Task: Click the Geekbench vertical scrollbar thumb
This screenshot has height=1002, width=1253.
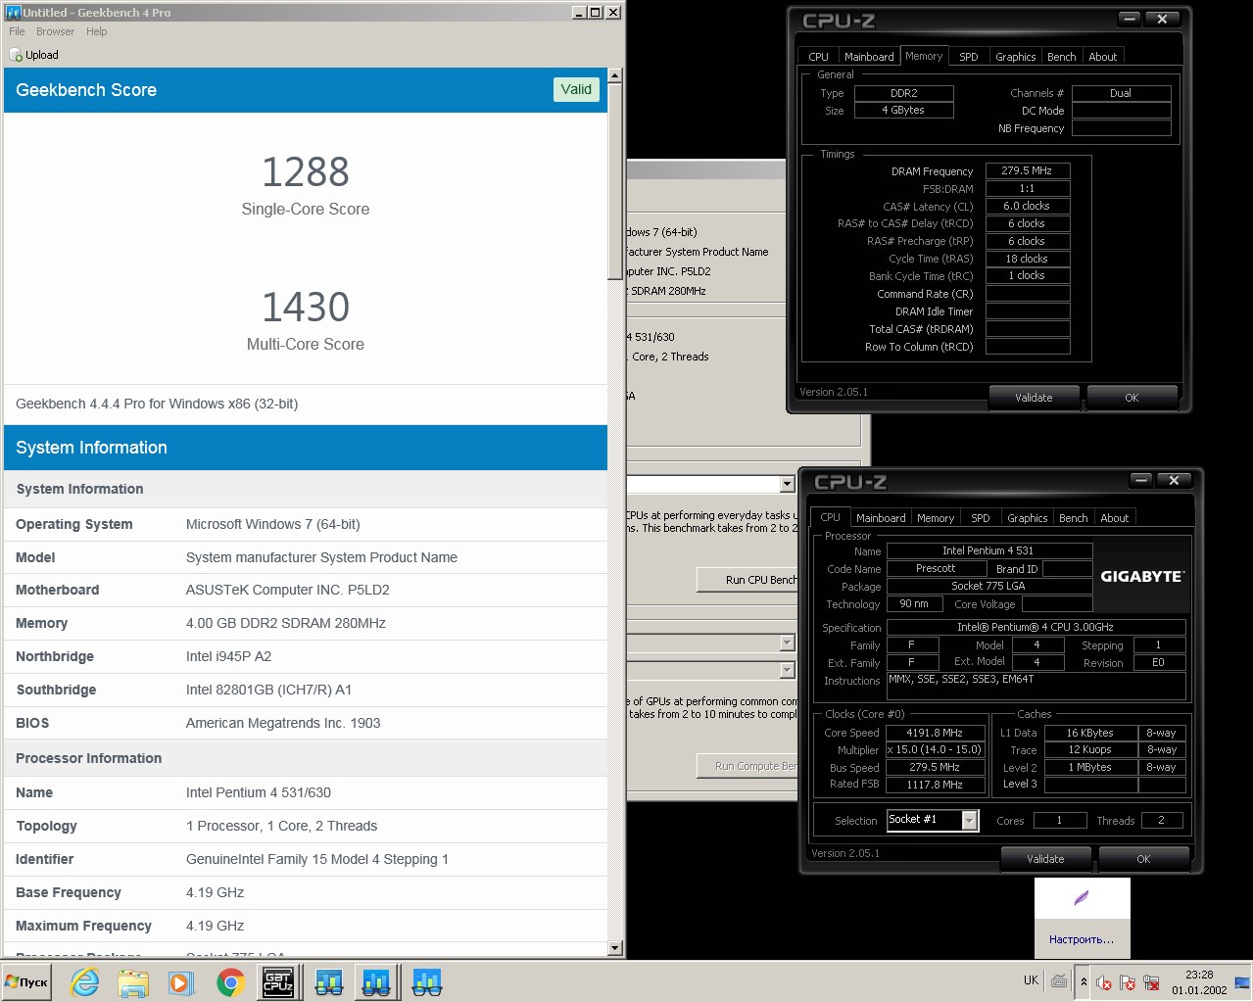Action: pos(614,181)
